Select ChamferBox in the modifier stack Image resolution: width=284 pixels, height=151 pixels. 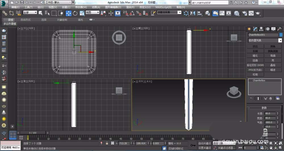click(x=259, y=81)
